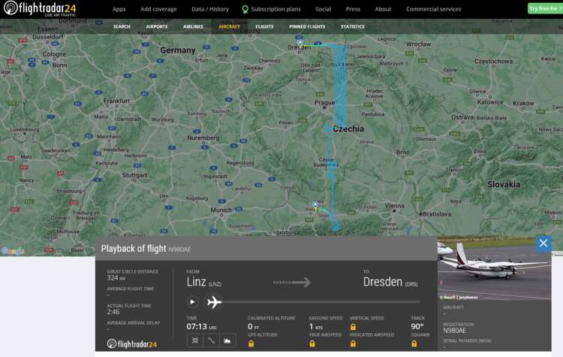Click the green Try free button
This screenshot has height=357, width=563.
point(545,8)
